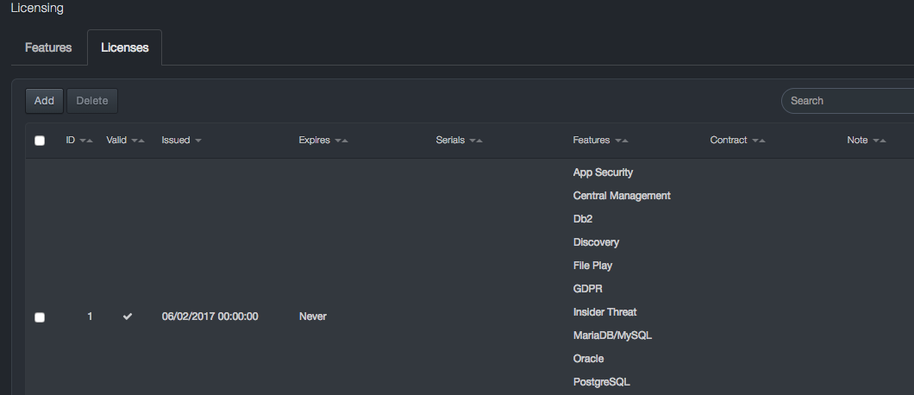Toggle the select-all header checkbox
Image resolution: width=914 pixels, height=395 pixels.
tap(40, 141)
